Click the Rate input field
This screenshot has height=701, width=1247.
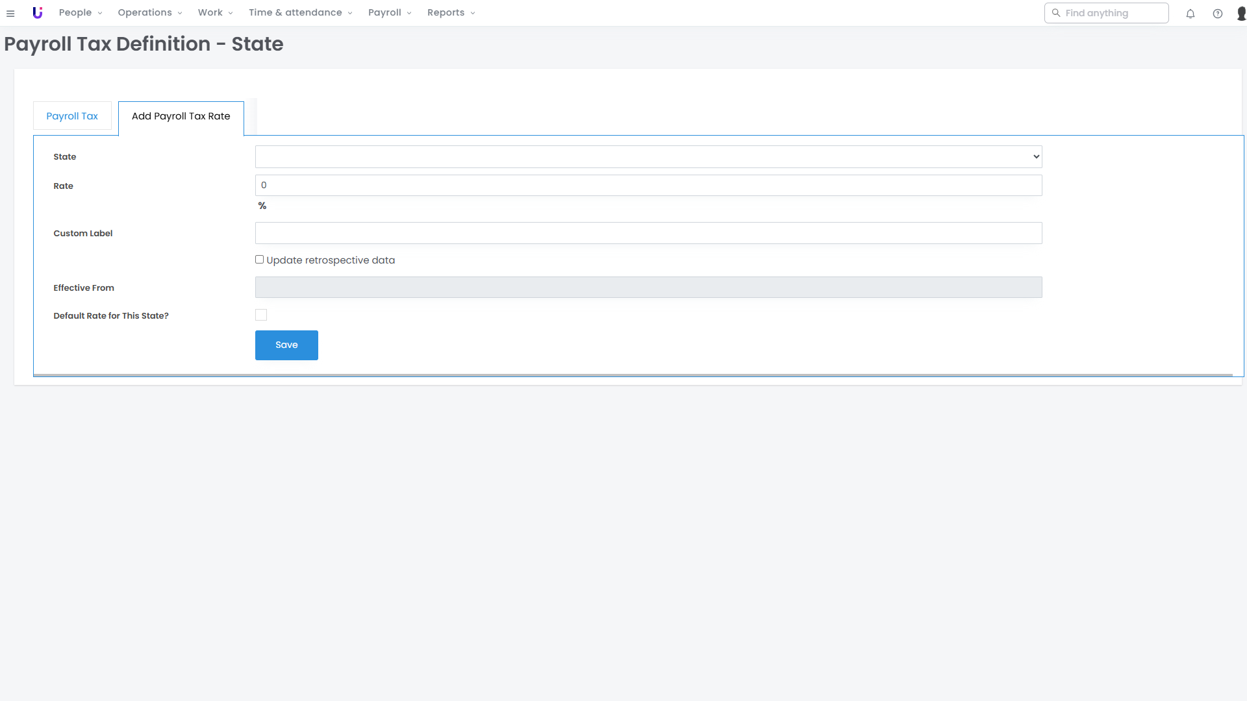648,186
